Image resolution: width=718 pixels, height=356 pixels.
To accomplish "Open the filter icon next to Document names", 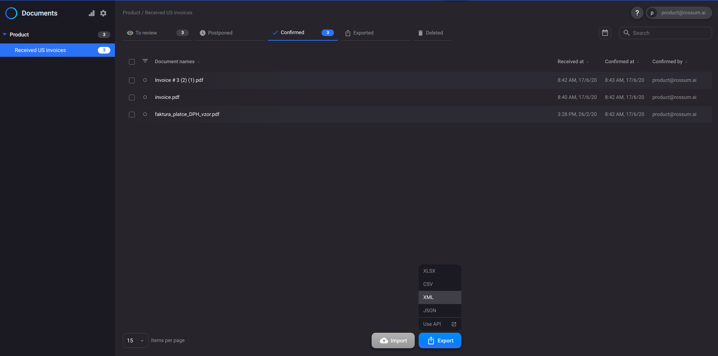I will pyautogui.click(x=145, y=61).
